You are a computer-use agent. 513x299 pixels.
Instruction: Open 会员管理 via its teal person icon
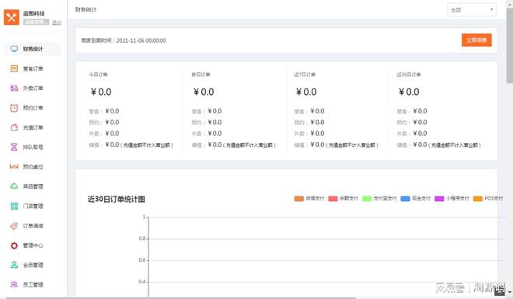14,265
